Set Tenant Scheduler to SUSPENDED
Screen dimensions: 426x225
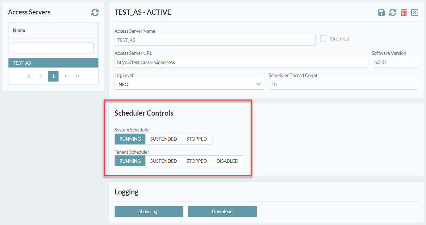pyautogui.click(x=164, y=161)
